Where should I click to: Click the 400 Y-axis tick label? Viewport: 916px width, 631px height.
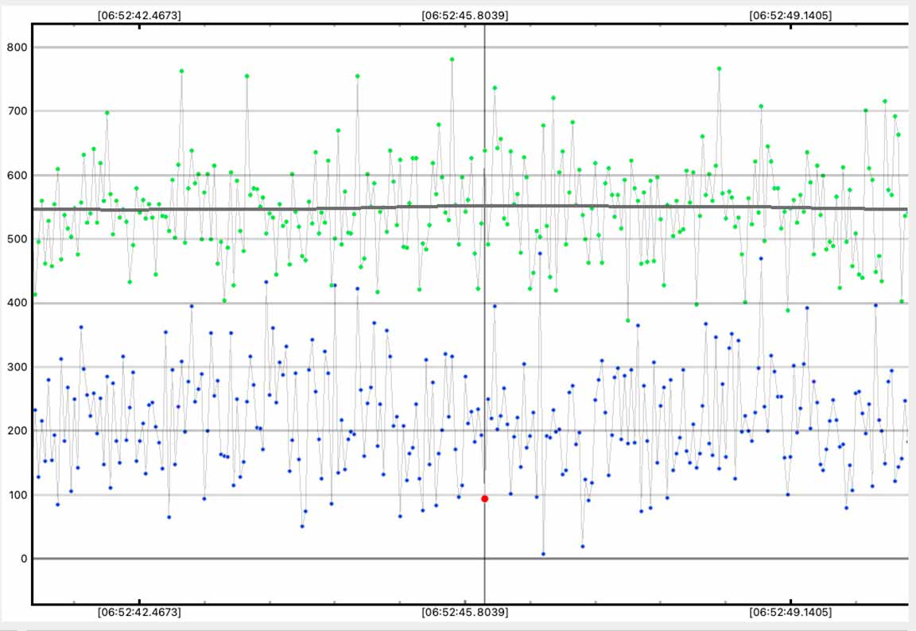coord(16,304)
